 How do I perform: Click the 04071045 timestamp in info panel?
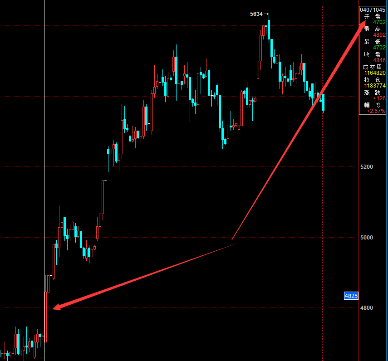(373, 10)
